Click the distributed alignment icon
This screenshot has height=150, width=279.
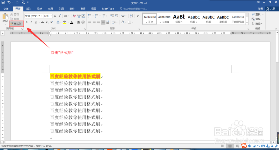point(108,22)
